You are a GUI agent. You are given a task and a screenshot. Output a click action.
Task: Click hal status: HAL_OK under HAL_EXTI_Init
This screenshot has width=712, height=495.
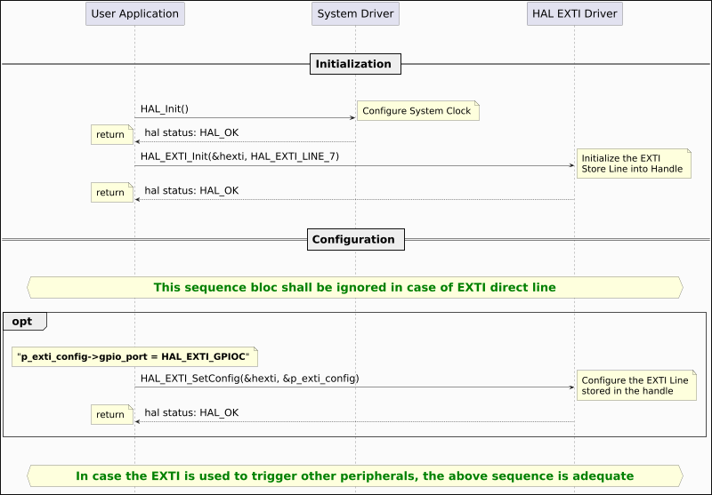pos(191,190)
